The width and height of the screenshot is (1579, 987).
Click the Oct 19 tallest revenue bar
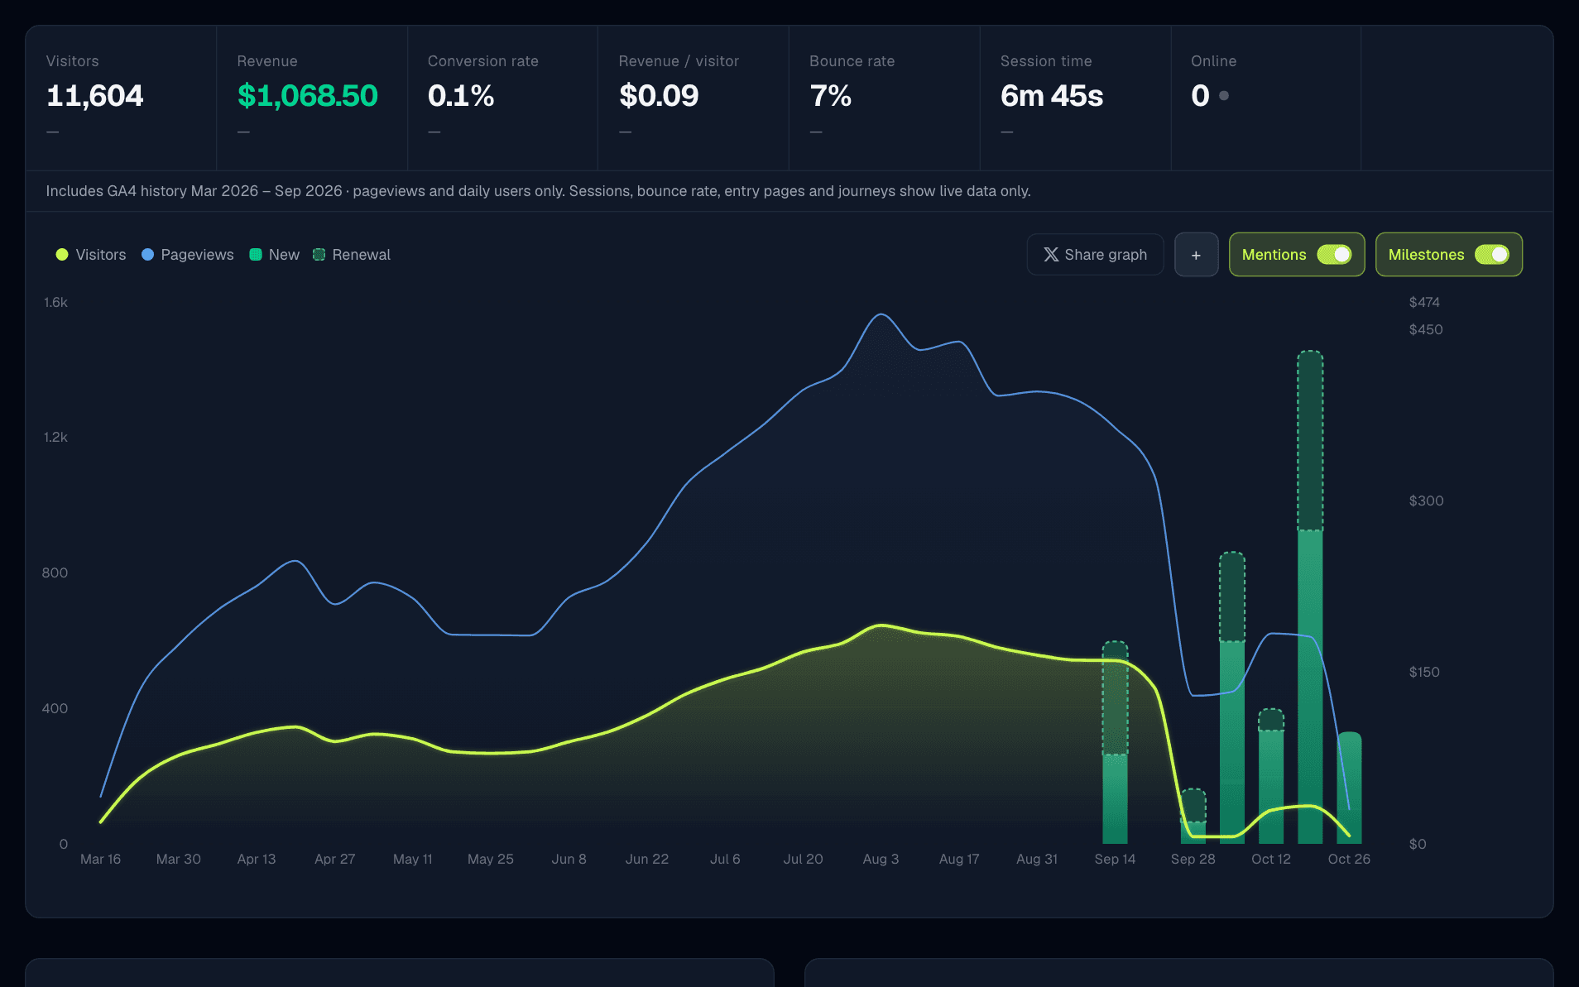[1310, 597]
